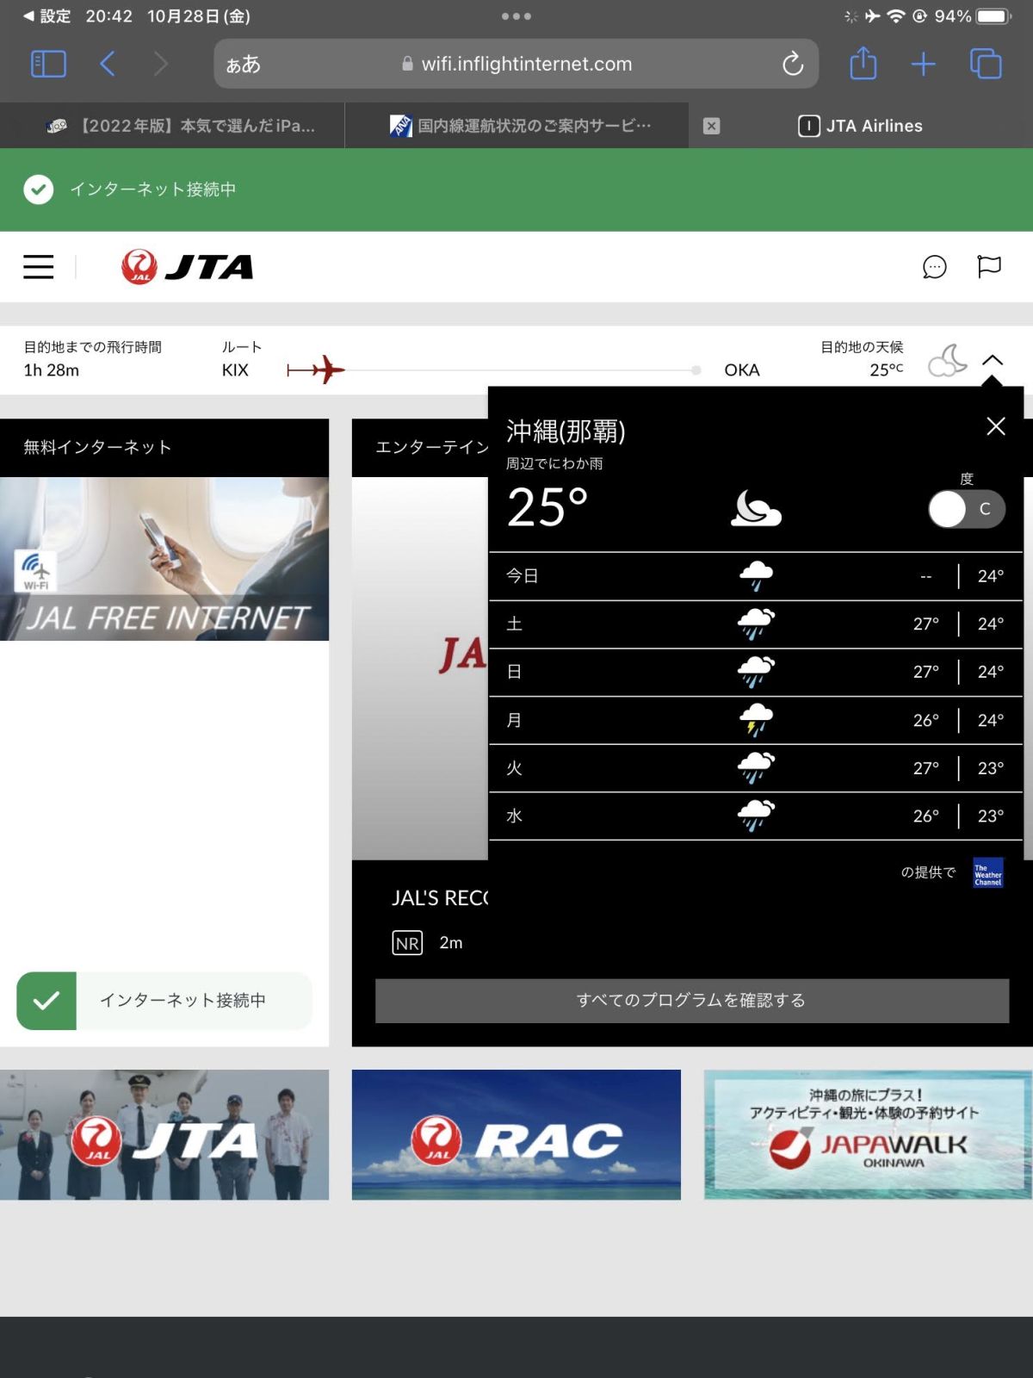This screenshot has height=1378, width=1033.
Task: Return to 設定 via status bar
Action: click(47, 16)
